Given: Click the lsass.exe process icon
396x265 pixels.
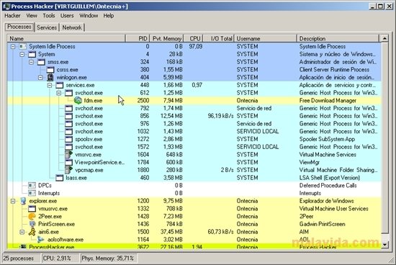Looking at the screenshot, I should pos(59,178).
